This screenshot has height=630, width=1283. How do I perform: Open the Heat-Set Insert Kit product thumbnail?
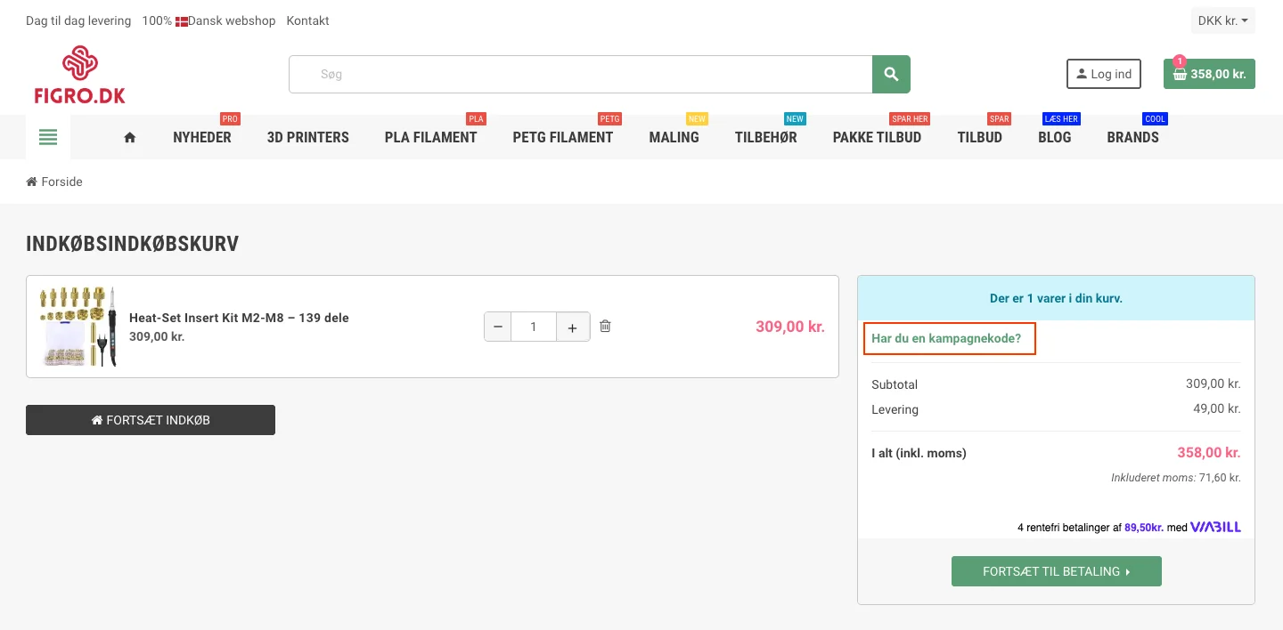coord(78,327)
